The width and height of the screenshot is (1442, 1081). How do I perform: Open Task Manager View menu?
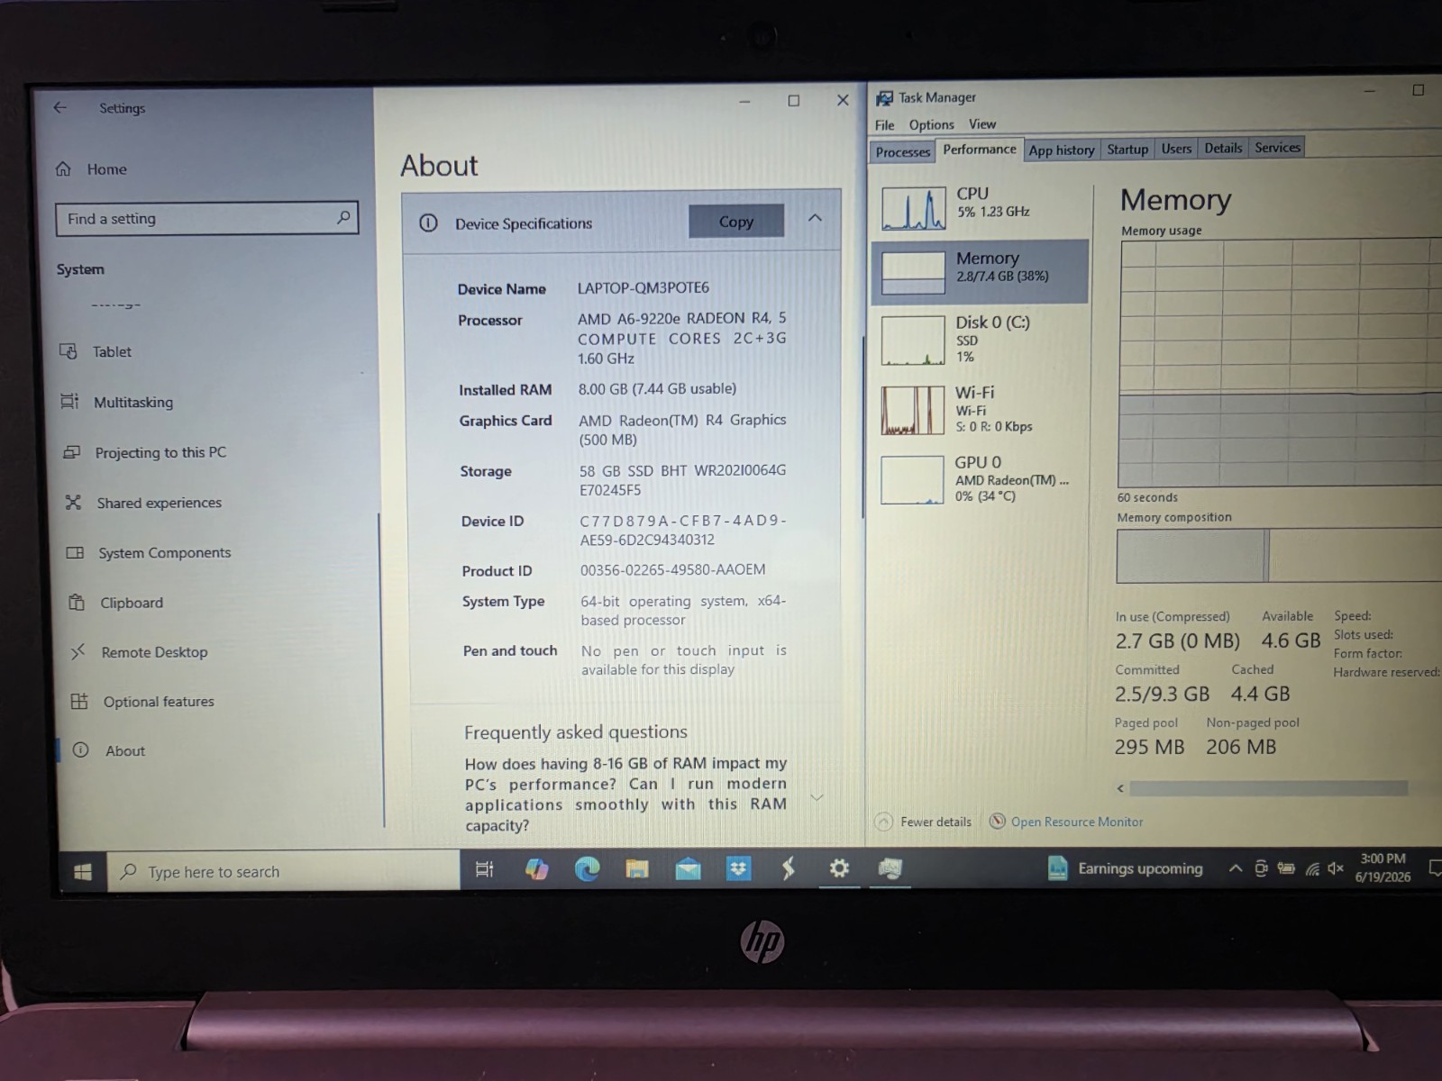point(982,124)
